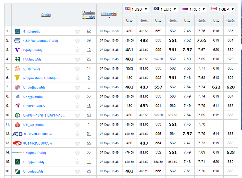Toggle favorite star in row 1 with 42 branches
This screenshot has height=178, width=242.
click(77, 31)
